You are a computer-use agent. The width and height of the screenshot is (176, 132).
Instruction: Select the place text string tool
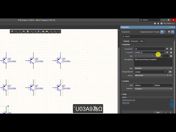(x=55, y=32)
